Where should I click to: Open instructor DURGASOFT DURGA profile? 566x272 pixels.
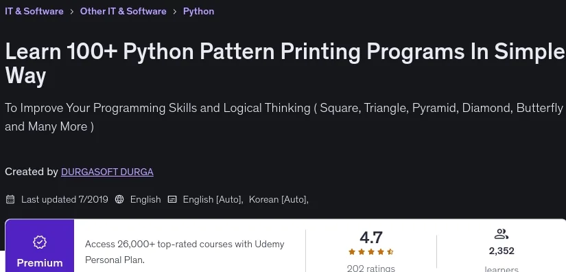pos(107,172)
